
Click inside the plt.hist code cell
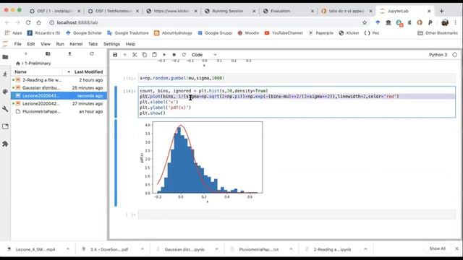point(297,102)
